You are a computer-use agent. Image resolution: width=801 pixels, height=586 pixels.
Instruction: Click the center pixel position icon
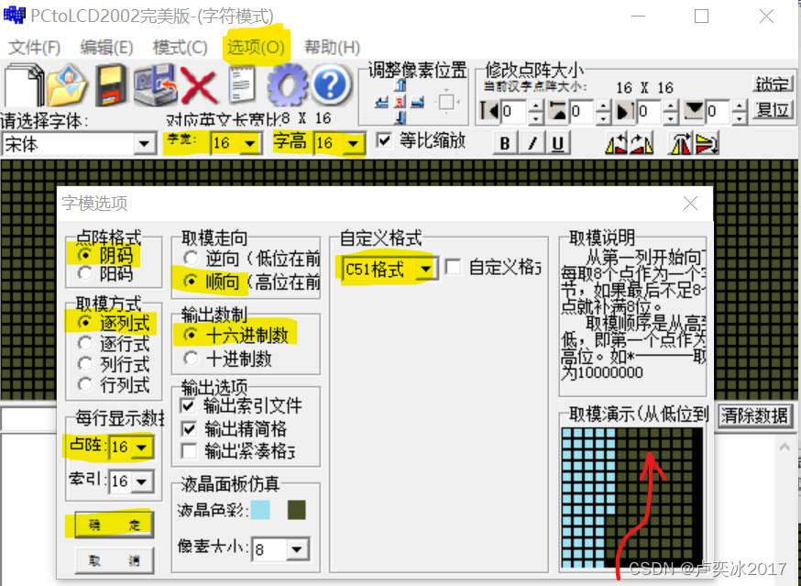point(400,103)
